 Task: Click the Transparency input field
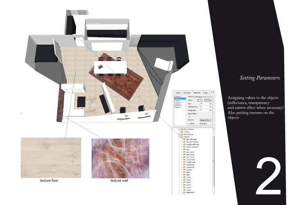[x=205, y=107]
